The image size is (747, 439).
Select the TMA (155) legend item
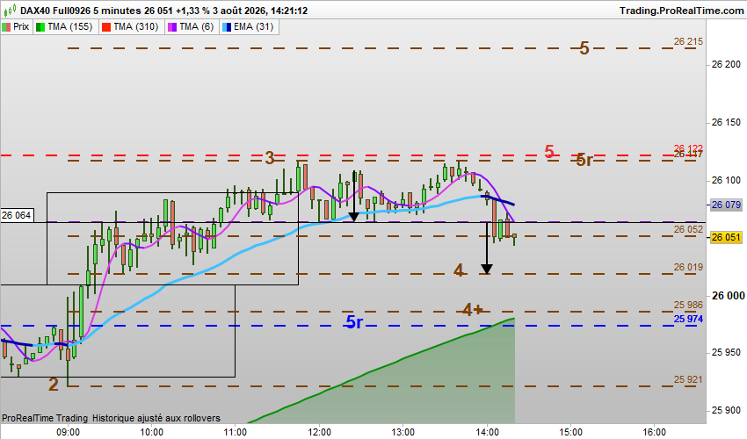65,26
